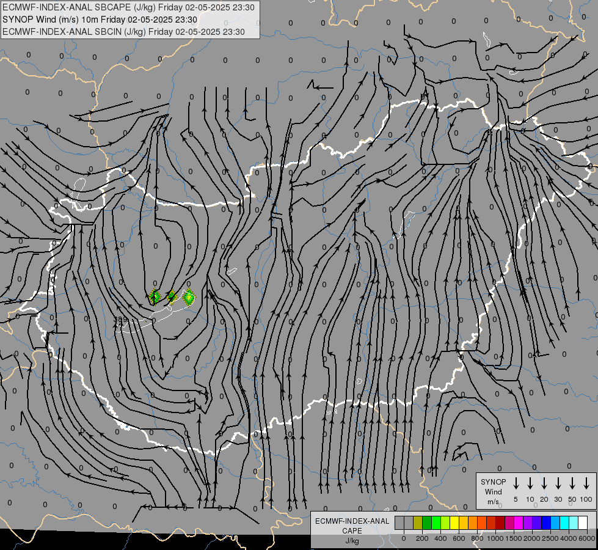Pick the purple CAPE swatch
Image resolution: width=598 pixels, height=550 pixels.
pyautogui.click(x=527, y=523)
